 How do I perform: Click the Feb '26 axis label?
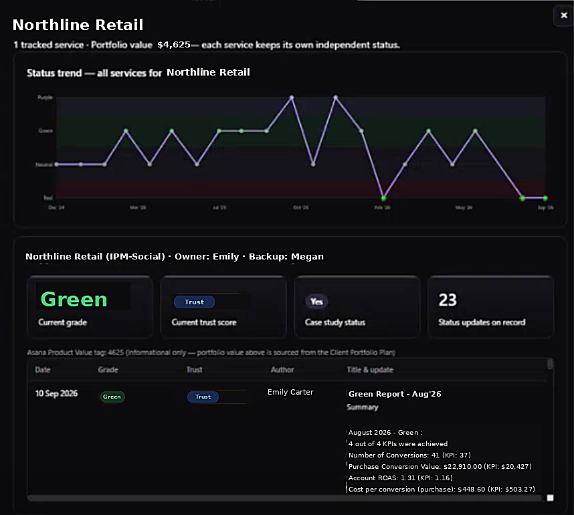tap(383, 207)
